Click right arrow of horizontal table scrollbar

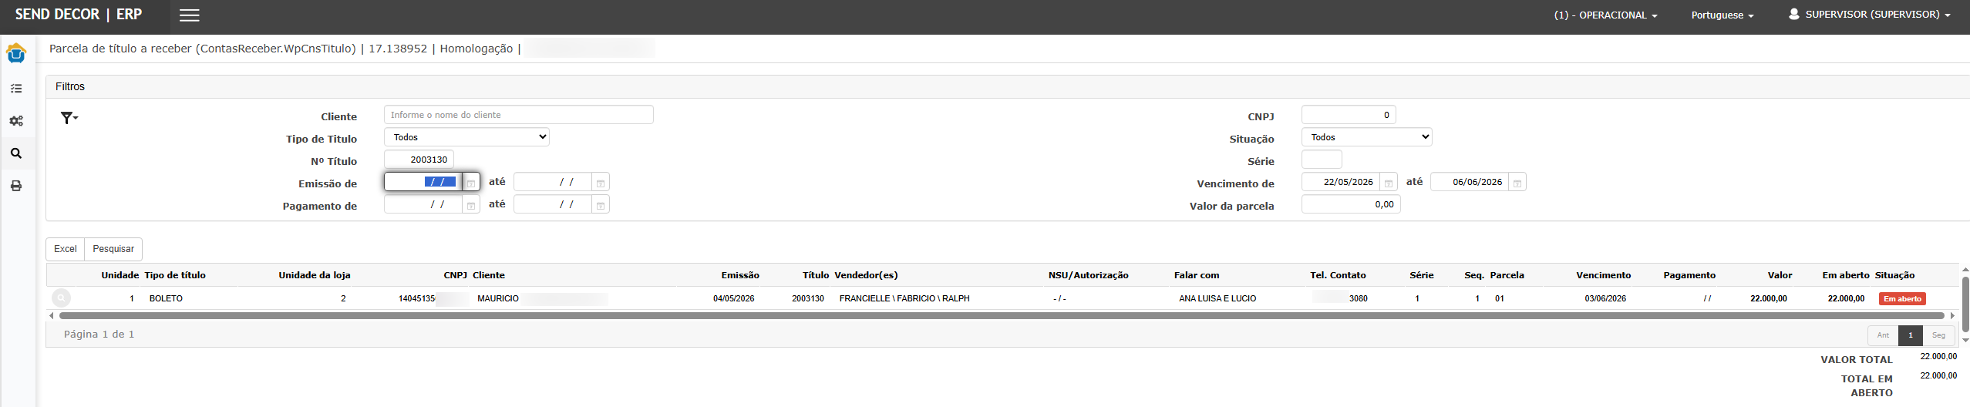pos(1952,315)
